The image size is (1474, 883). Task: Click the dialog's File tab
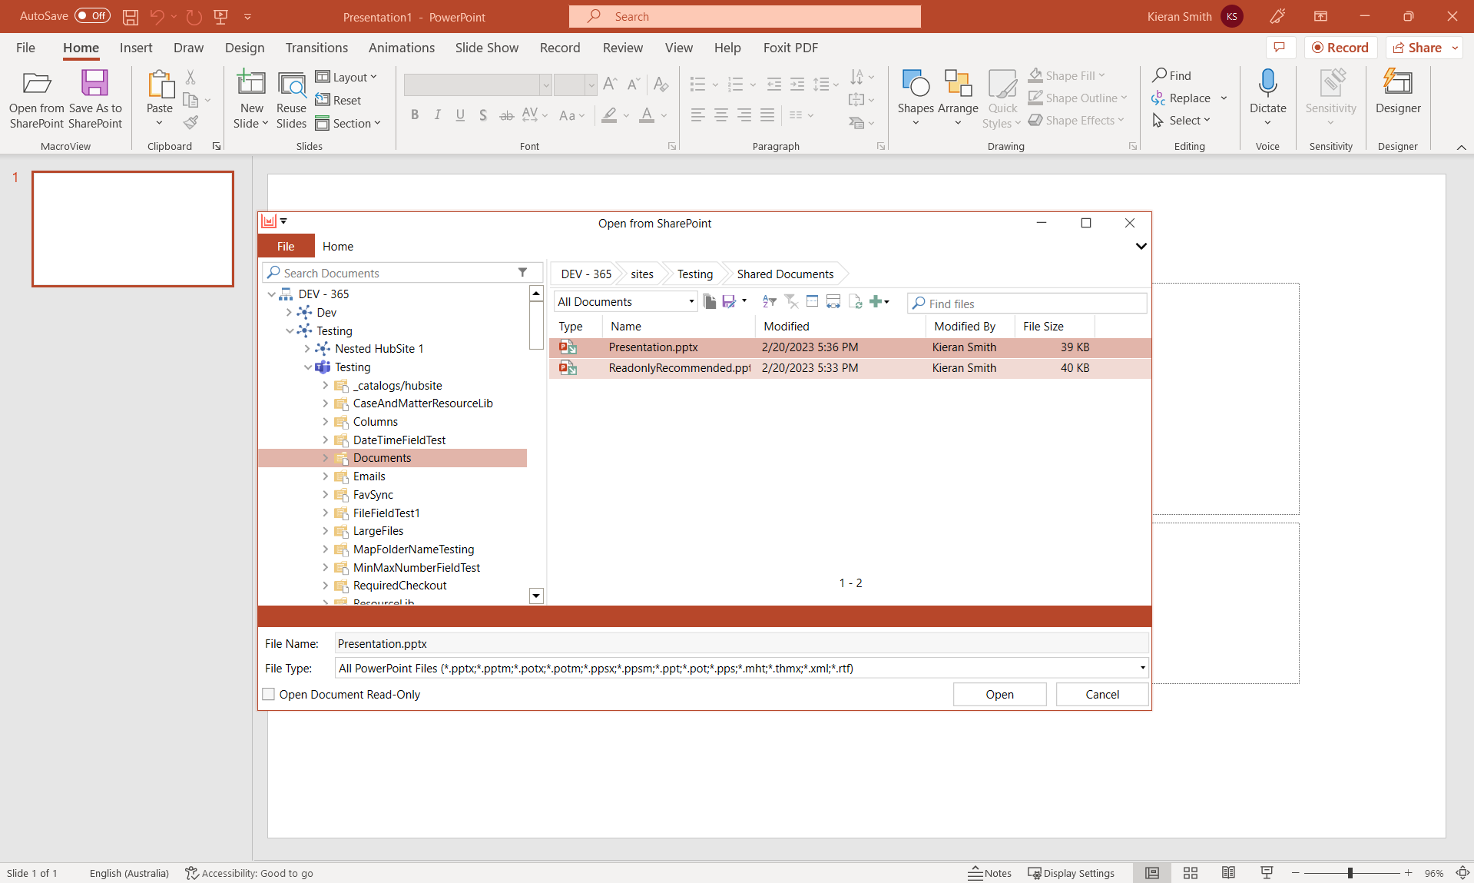[x=286, y=246]
